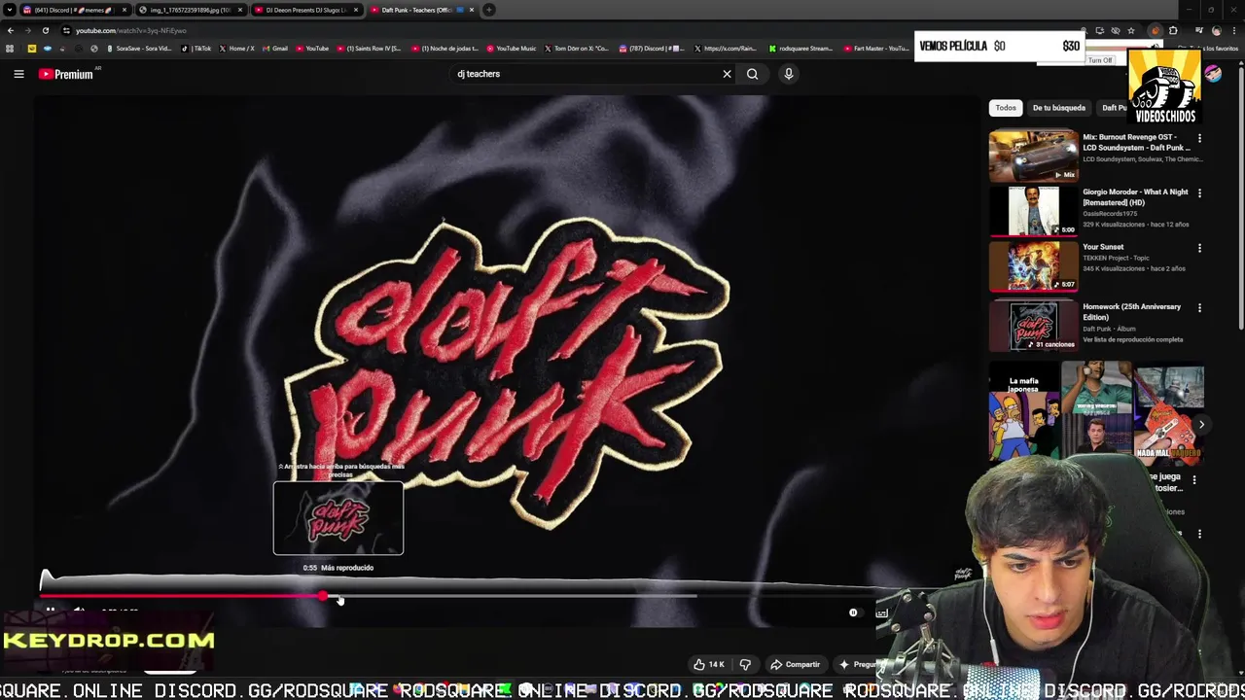Image resolution: width=1245 pixels, height=700 pixels.
Task: Open options for 'Your Sunset' video
Action: [x=1199, y=248]
